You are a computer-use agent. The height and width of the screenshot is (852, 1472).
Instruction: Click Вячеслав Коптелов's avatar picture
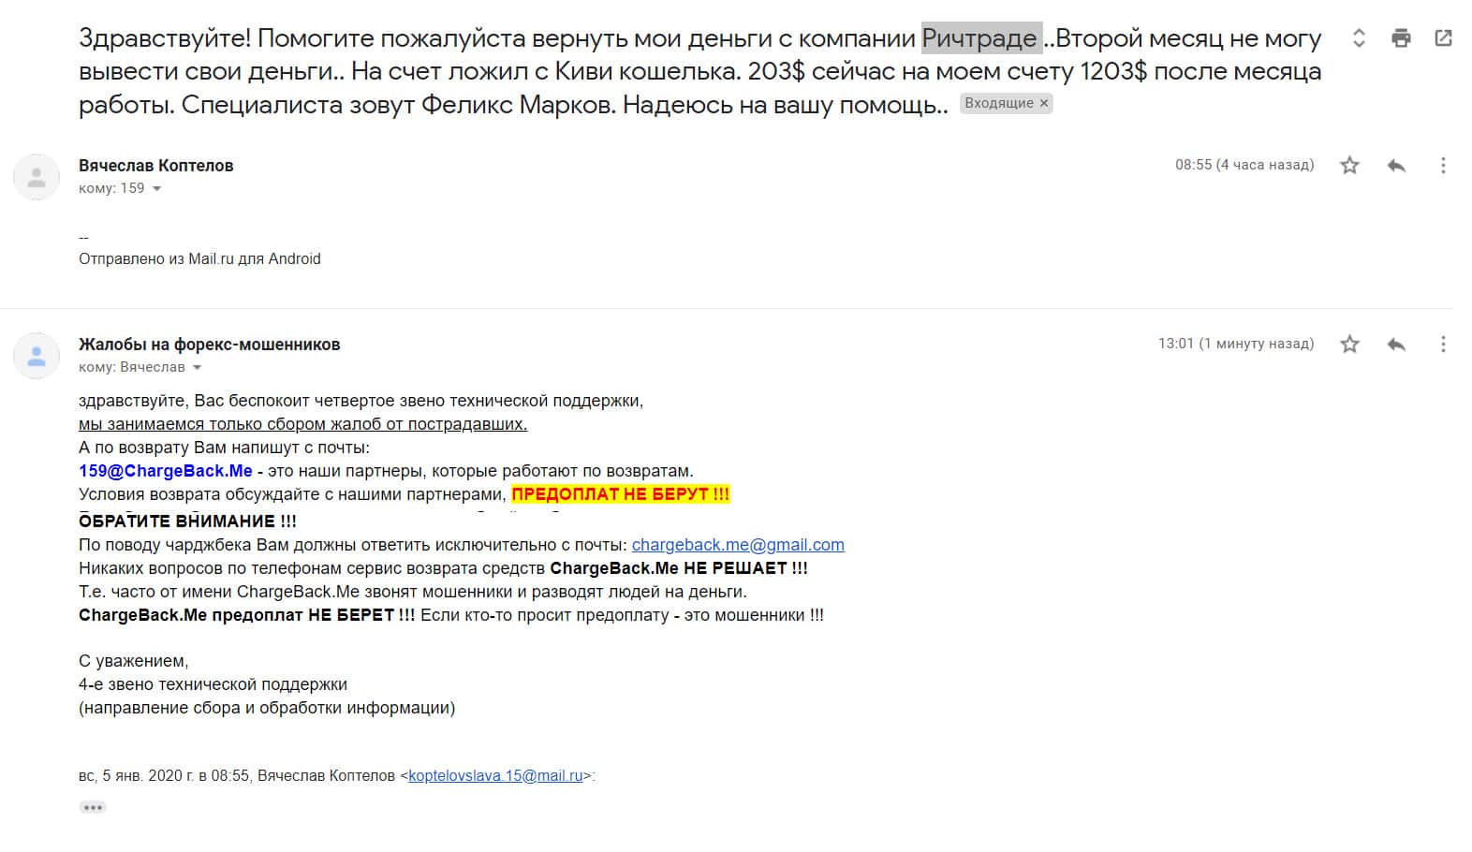37,177
